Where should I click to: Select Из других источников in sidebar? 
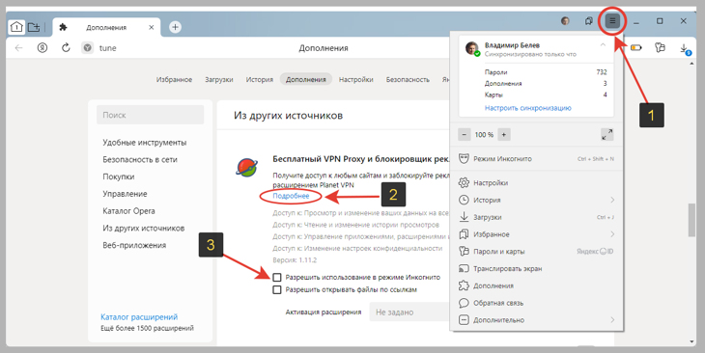tap(144, 229)
